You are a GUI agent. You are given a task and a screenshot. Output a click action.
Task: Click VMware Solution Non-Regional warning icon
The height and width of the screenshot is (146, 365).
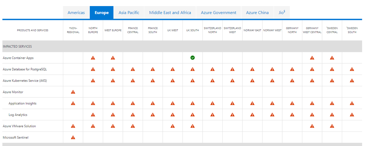click(x=73, y=126)
